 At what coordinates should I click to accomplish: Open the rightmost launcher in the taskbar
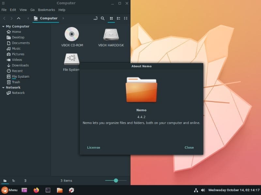click(71, 190)
